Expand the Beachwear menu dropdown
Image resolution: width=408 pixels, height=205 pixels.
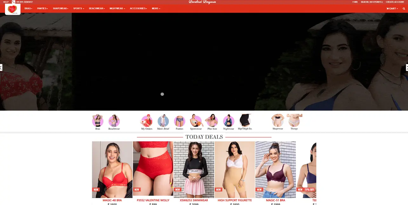click(x=97, y=9)
